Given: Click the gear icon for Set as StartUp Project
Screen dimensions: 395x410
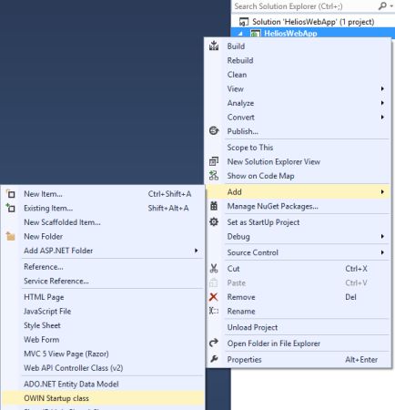Looking at the screenshot, I should coord(214,222).
